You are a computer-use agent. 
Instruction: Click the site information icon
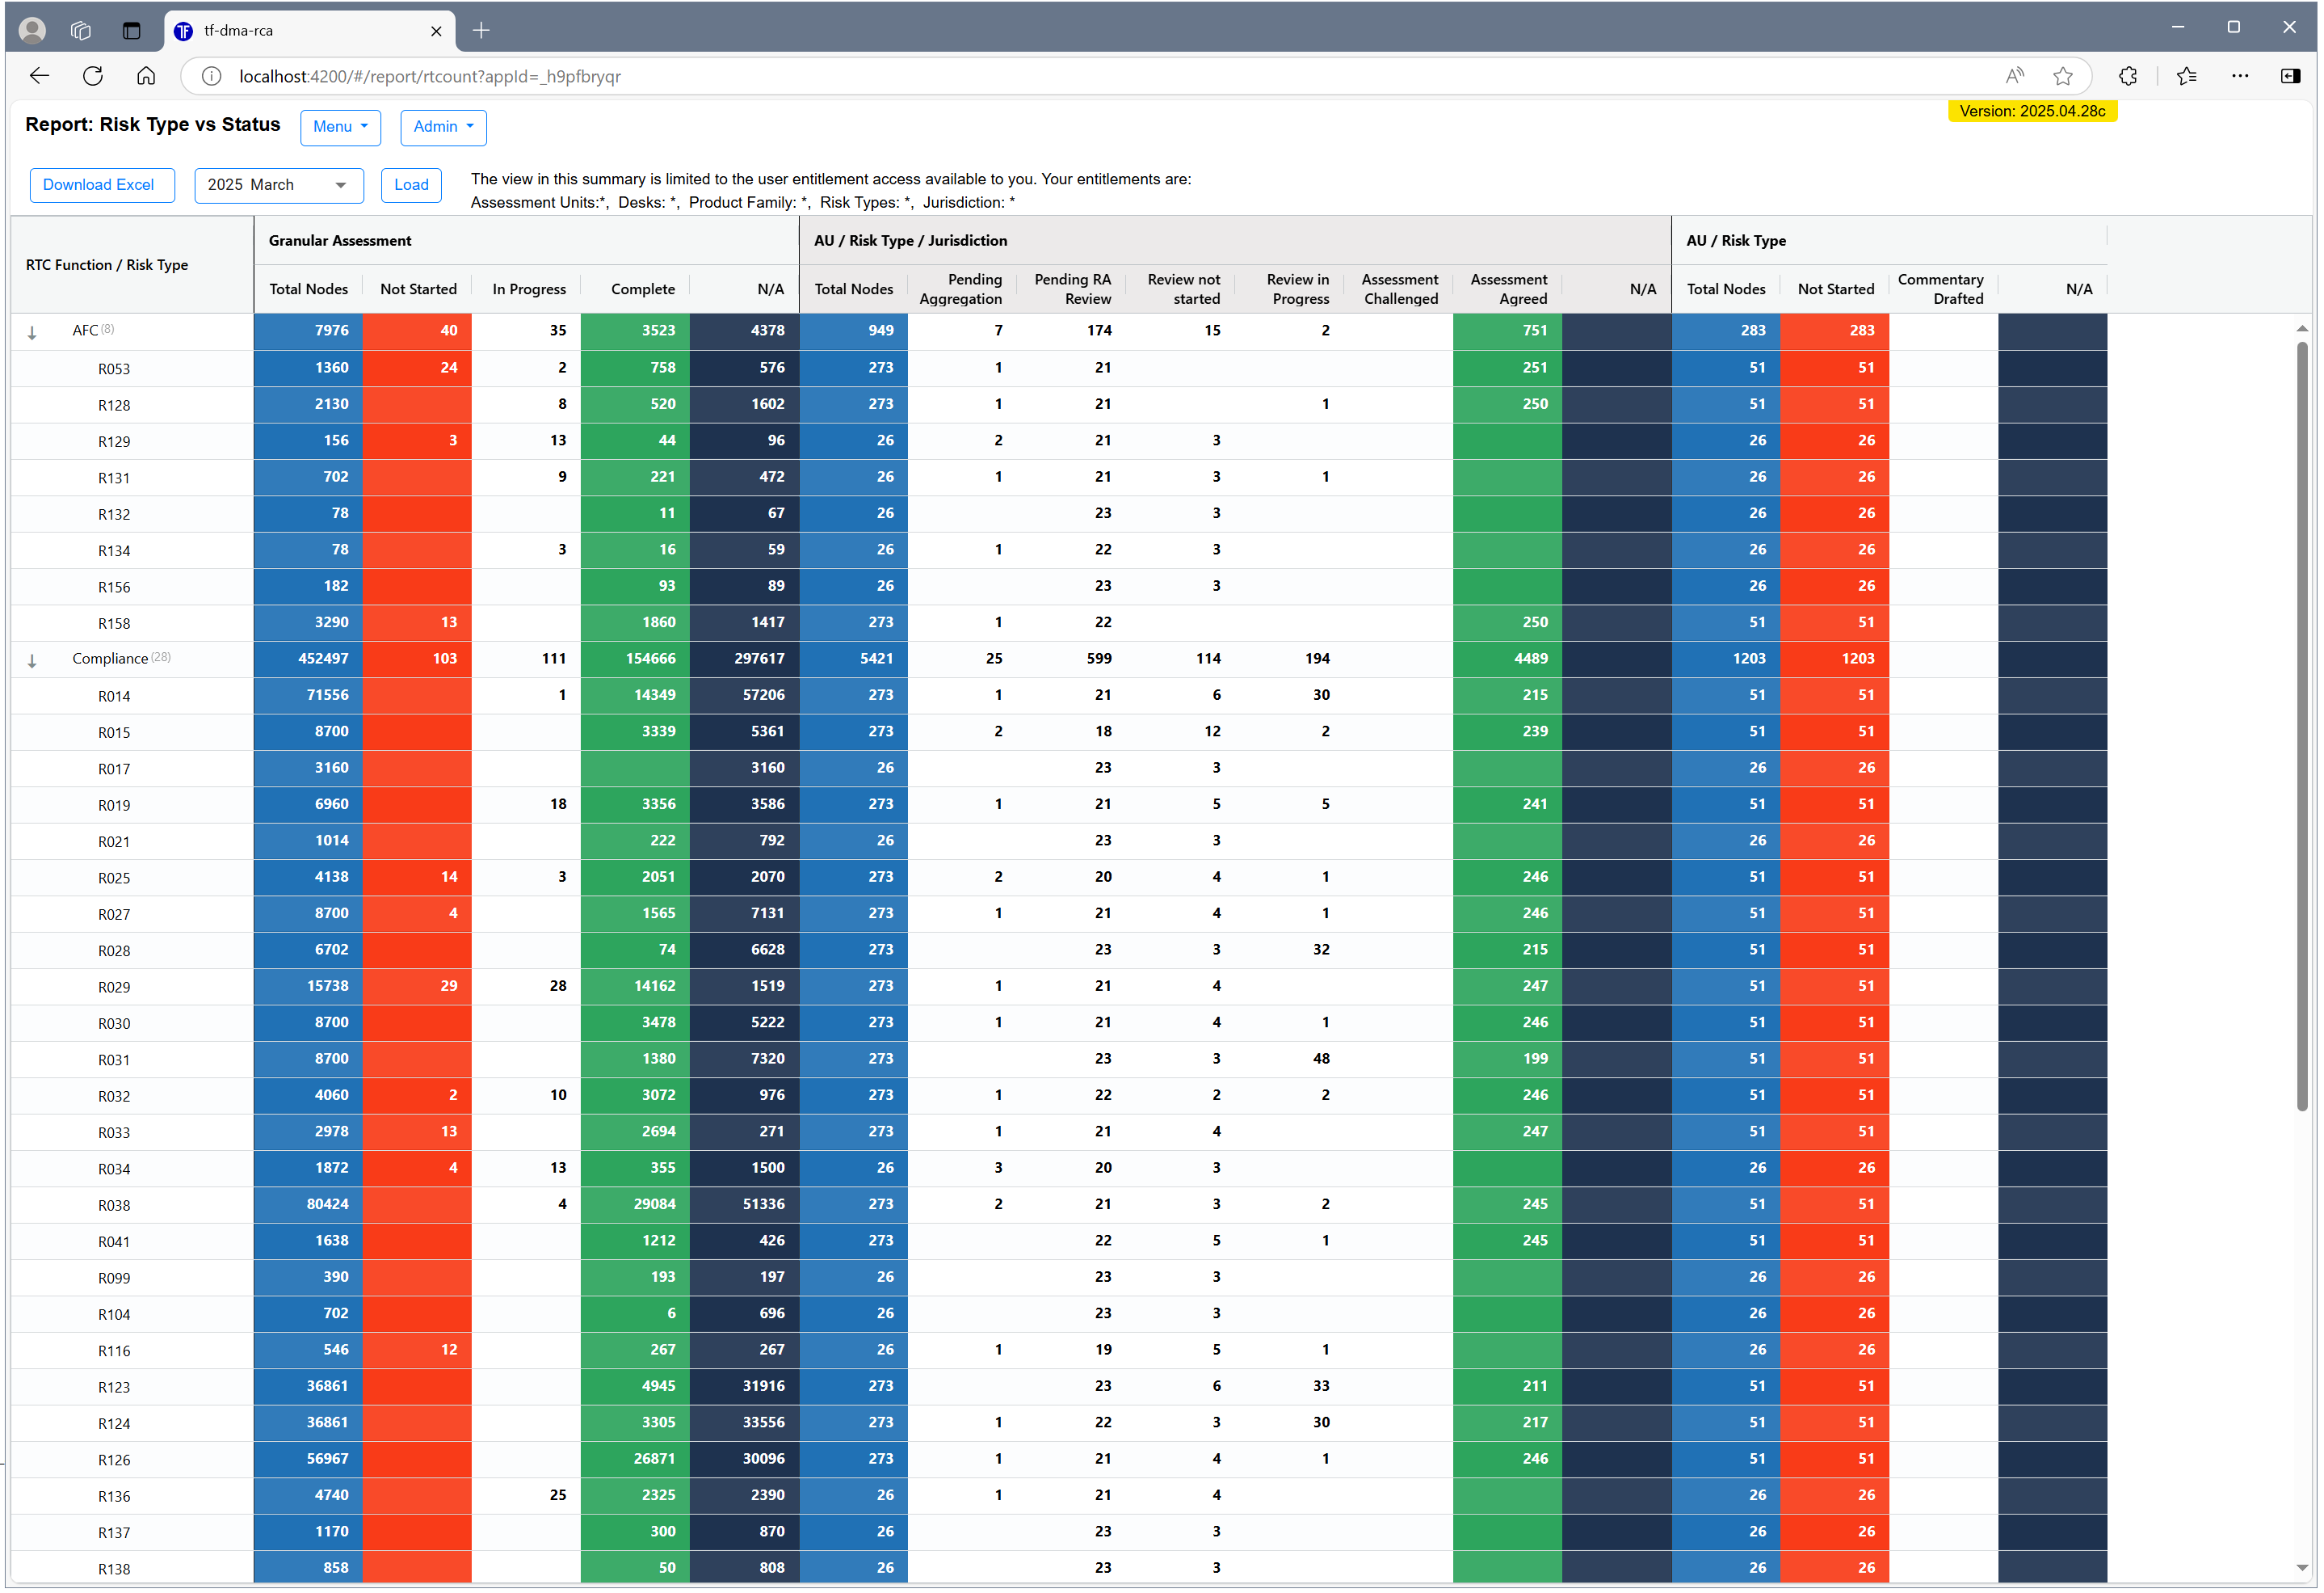click(x=211, y=76)
